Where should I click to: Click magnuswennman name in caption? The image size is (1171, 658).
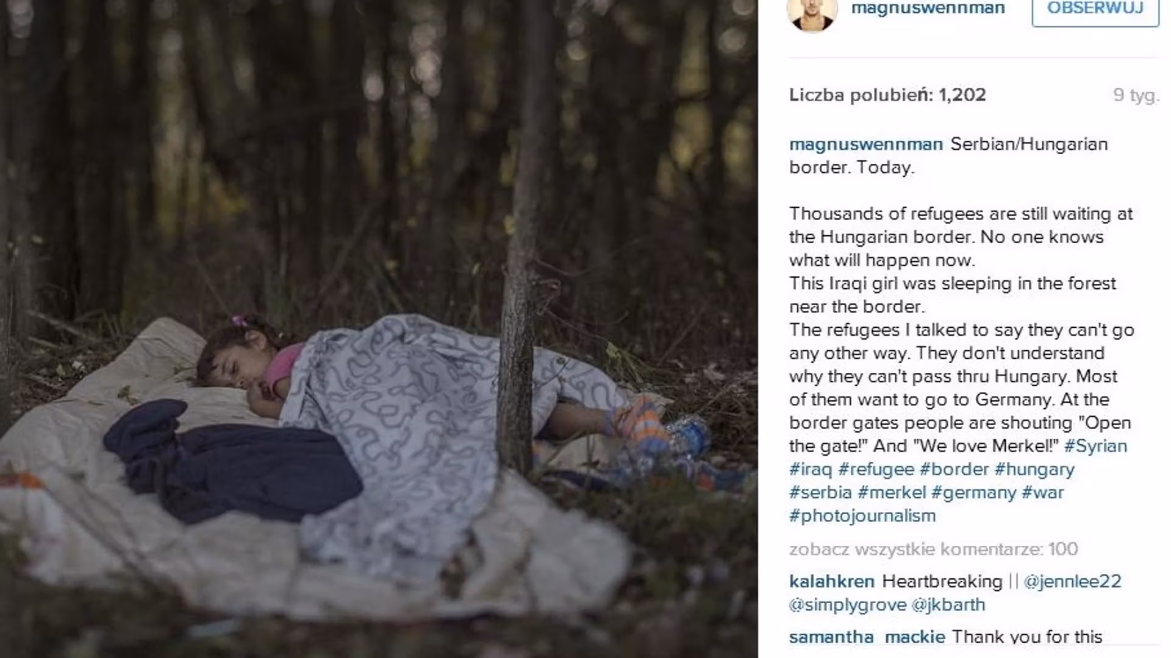click(x=866, y=144)
